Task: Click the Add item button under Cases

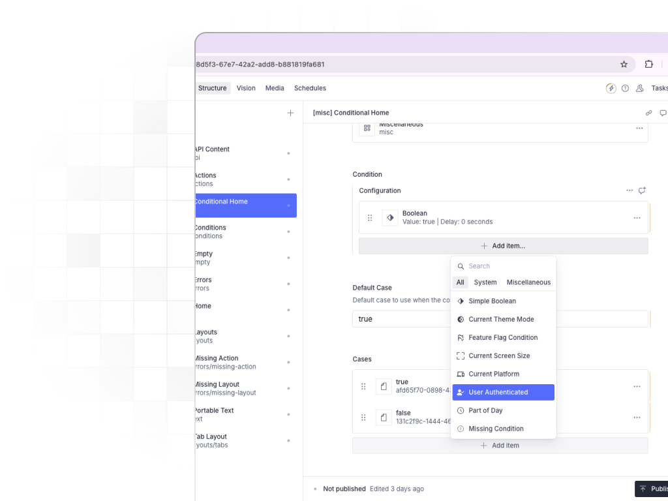Action: pos(500,446)
